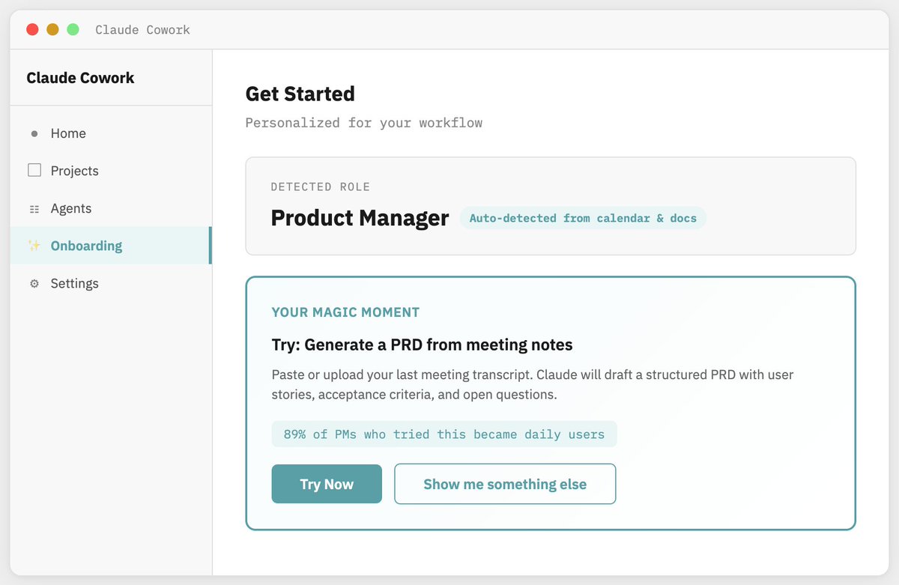This screenshot has width=899, height=585.
Task: Click the red close window button
Action: [x=32, y=30]
